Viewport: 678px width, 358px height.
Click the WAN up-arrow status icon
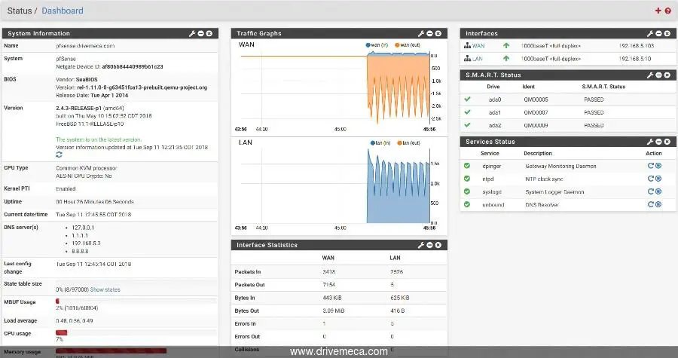tap(506, 45)
